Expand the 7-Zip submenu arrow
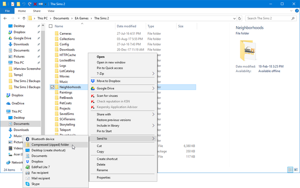 click(x=153, y=73)
